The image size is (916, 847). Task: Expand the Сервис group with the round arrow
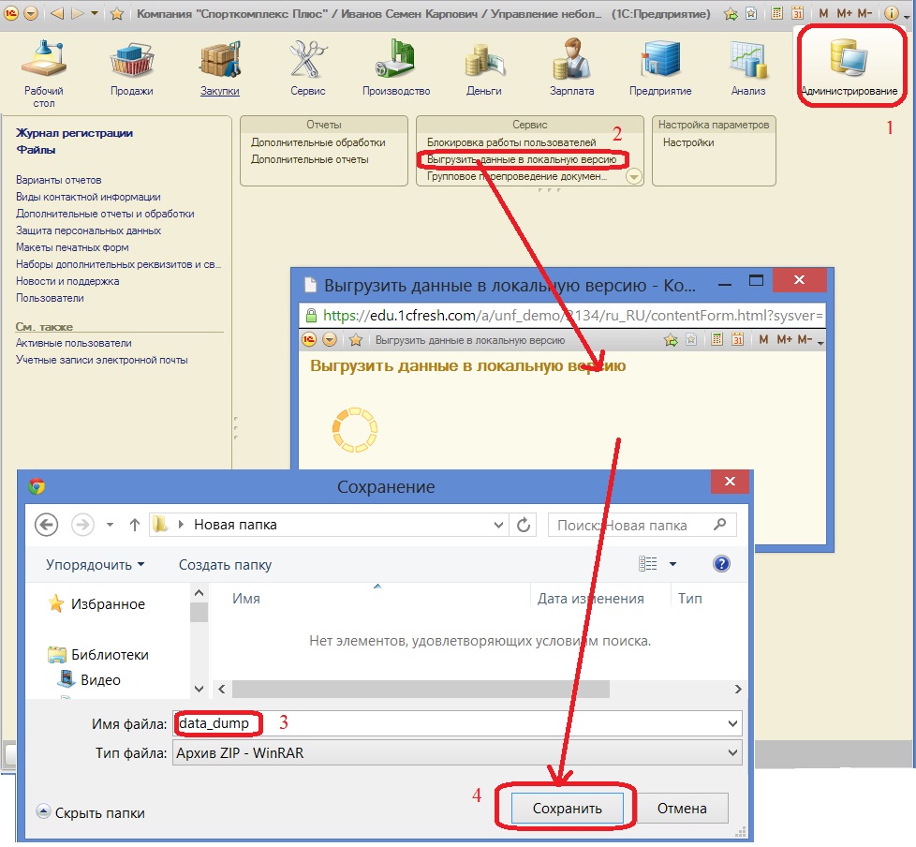tap(634, 176)
